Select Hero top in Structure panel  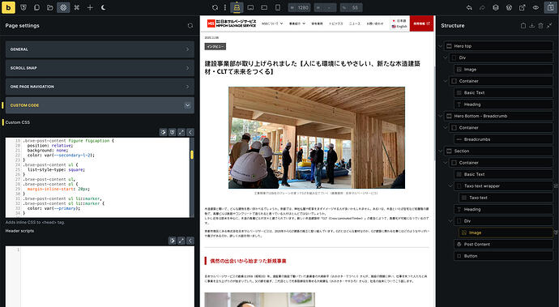(x=498, y=46)
